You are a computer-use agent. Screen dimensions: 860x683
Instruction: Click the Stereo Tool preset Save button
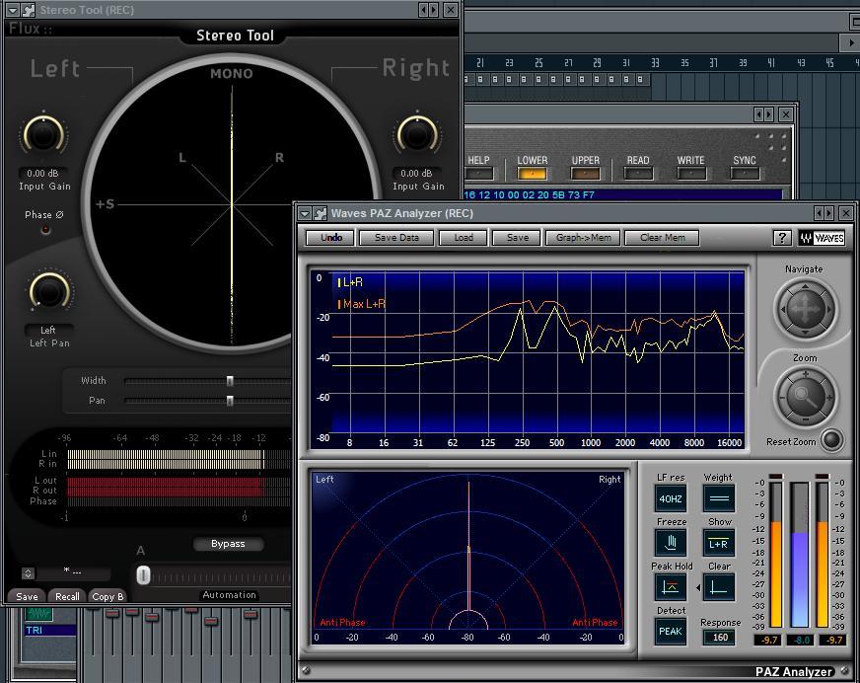(27, 596)
